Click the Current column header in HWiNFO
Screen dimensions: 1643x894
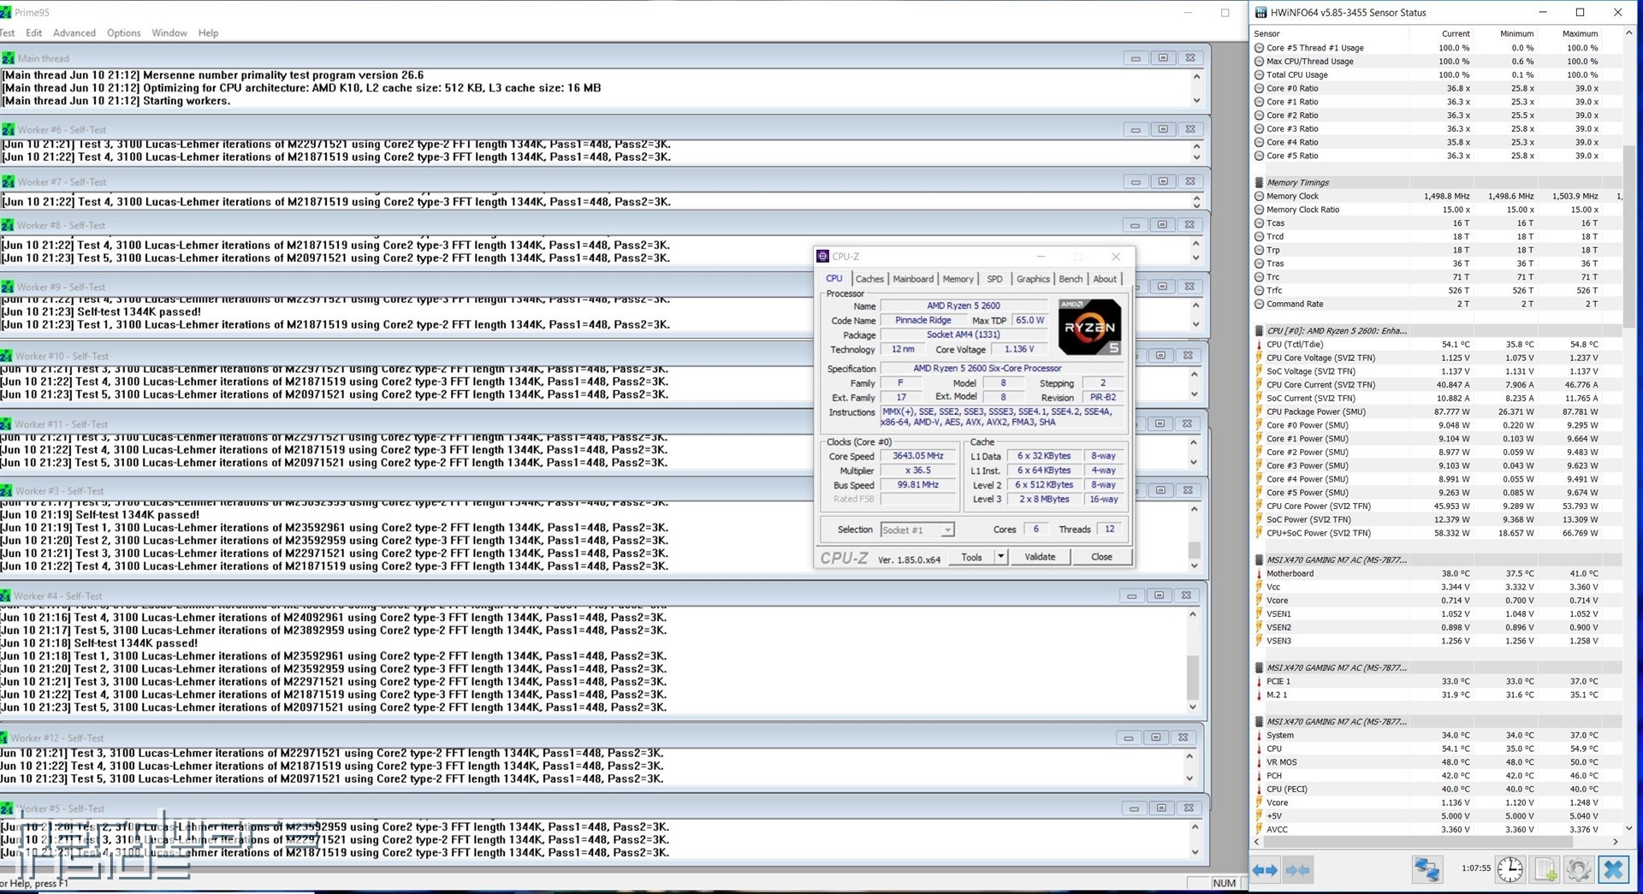tap(1441, 33)
